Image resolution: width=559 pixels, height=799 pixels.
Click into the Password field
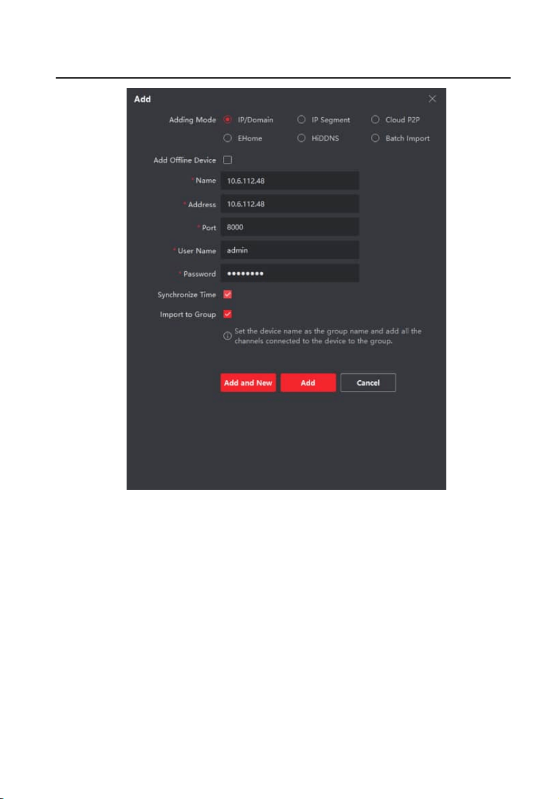(290, 274)
